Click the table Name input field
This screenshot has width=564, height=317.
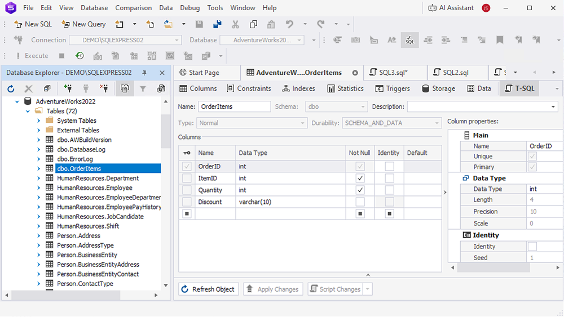234,106
